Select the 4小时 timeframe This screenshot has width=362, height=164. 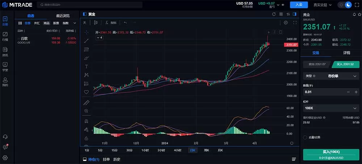[x=177, y=150]
